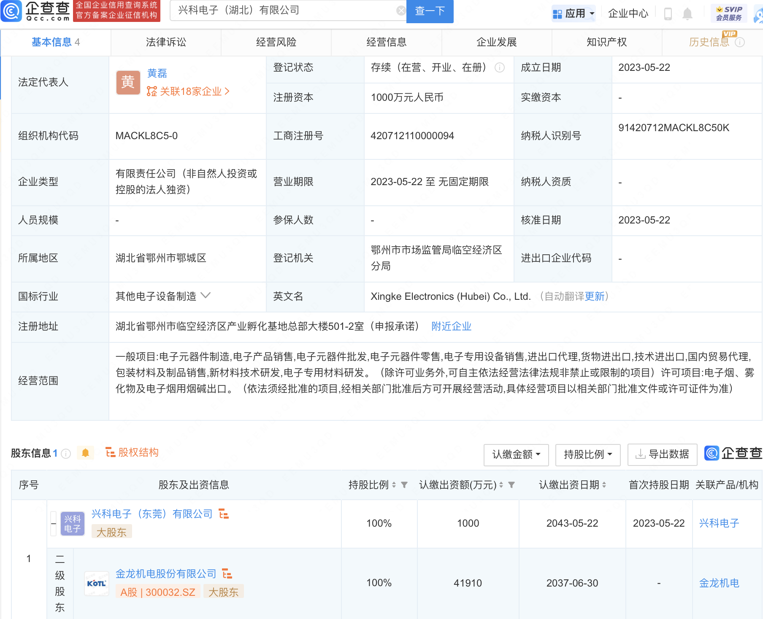The image size is (763, 619).
Task: Collapse the shareholder row with minus toggle
Action: [54, 524]
